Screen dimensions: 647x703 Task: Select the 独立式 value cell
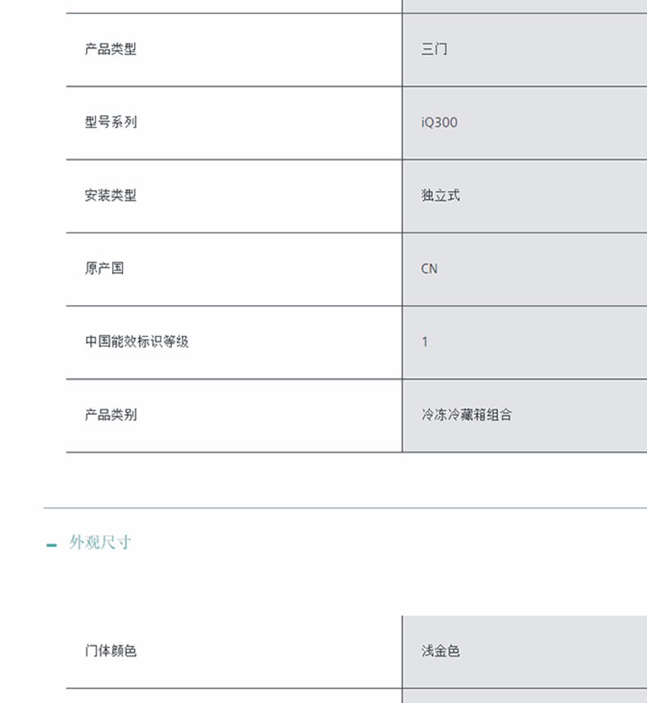pyautogui.click(x=441, y=196)
